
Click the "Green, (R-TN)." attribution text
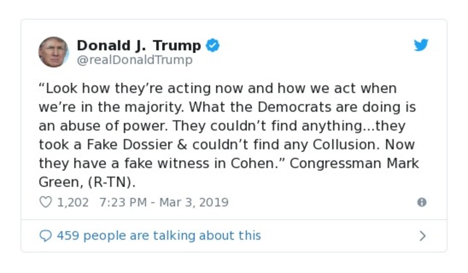click(x=87, y=182)
